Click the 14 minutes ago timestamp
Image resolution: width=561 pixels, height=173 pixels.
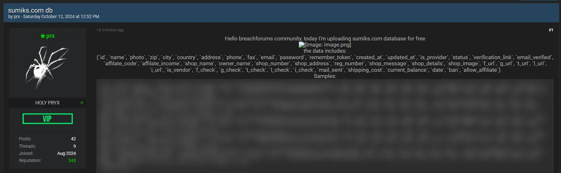click(x=111, y=30)
